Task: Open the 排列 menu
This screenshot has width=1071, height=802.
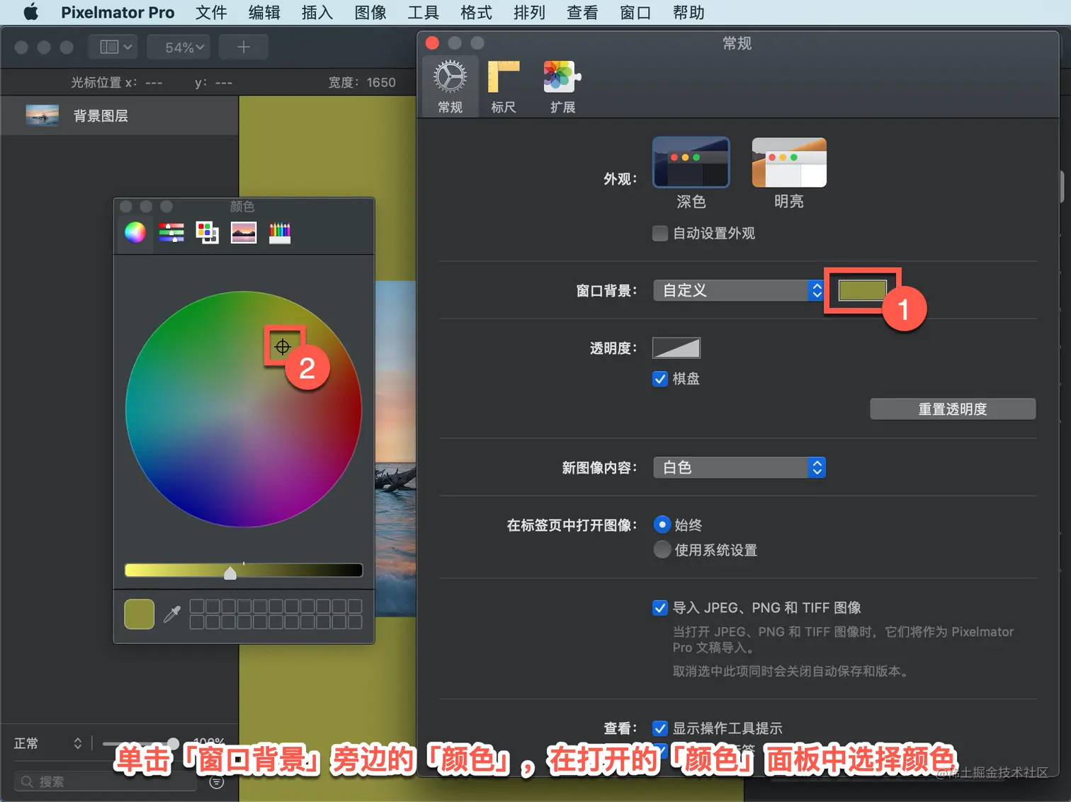Action: click(530, 12)
